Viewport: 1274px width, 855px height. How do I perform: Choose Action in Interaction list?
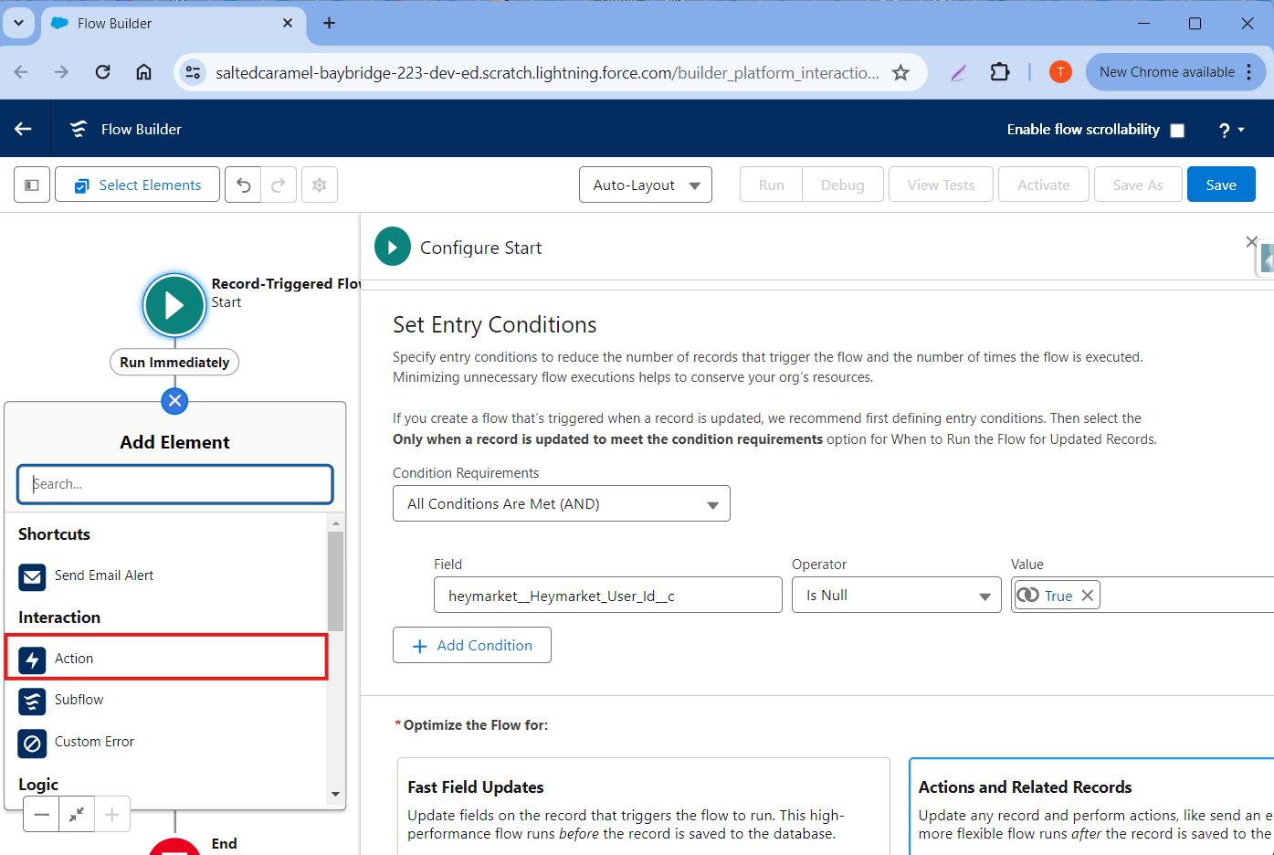pyautogui.click(x=166, y=658)
